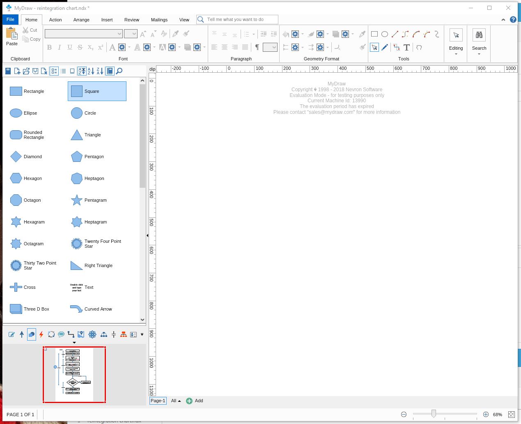This screenshot has height=424, width=521.
Task: Select the Pencil drawing tool
Action: 385,48
